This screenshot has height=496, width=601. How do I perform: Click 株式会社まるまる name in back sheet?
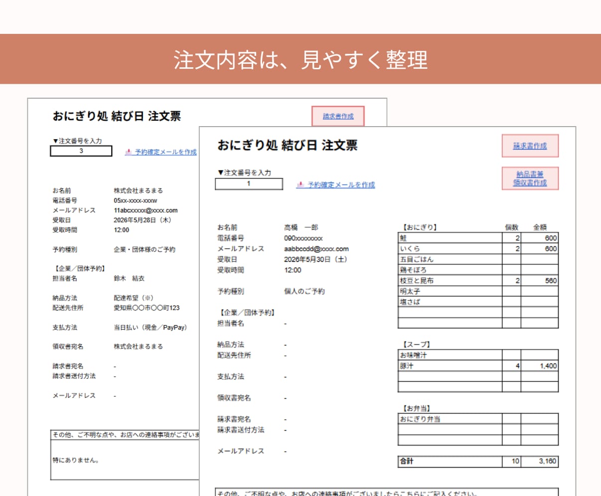click(x=138, y=190)
